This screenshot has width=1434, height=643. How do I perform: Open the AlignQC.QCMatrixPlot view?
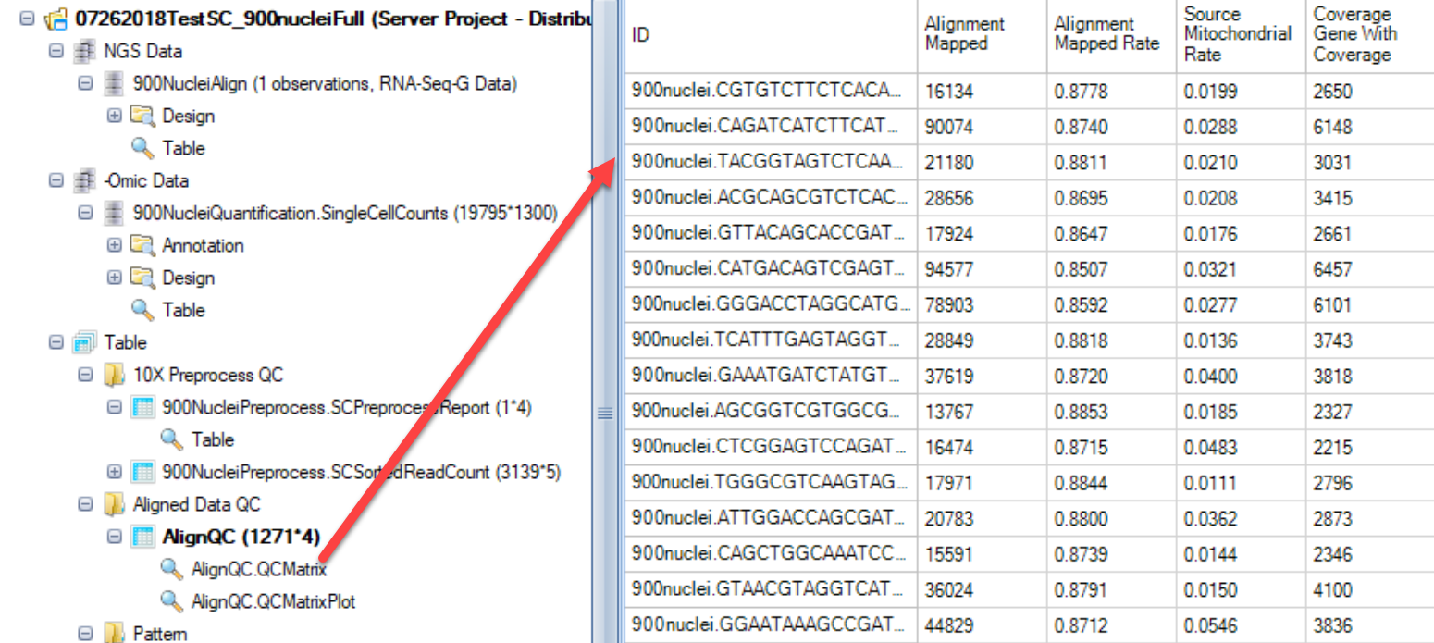point(274,601)
